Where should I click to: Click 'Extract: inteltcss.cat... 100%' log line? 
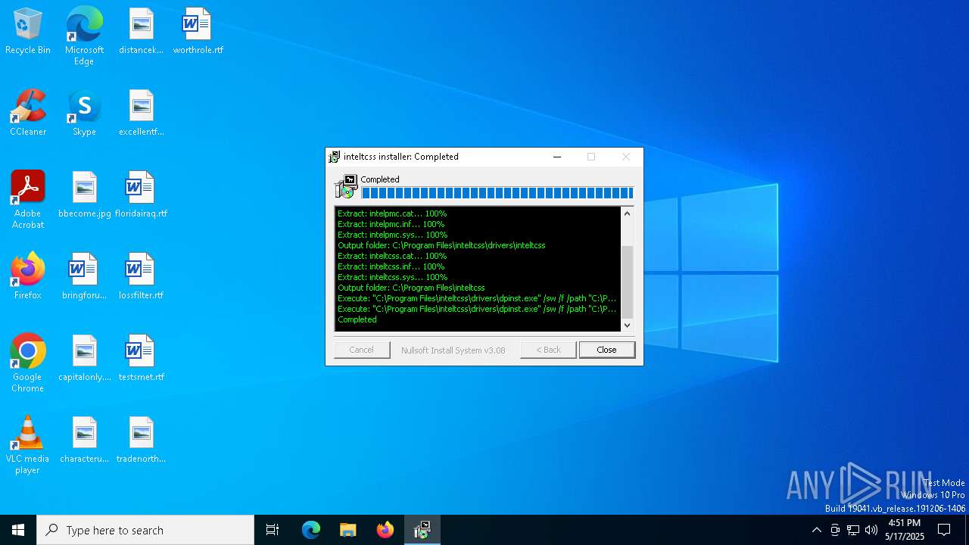coord(392,256)
